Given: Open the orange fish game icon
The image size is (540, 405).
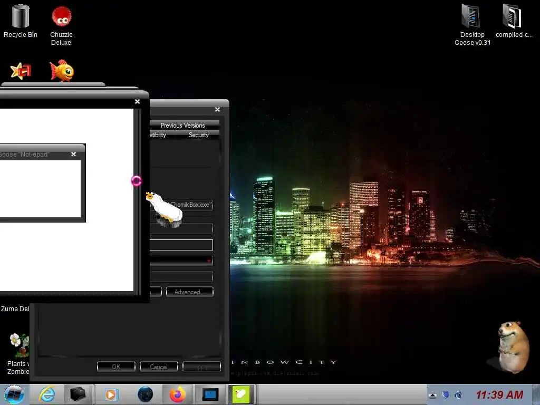Looking at the screenshot, I should pos(62,71).
